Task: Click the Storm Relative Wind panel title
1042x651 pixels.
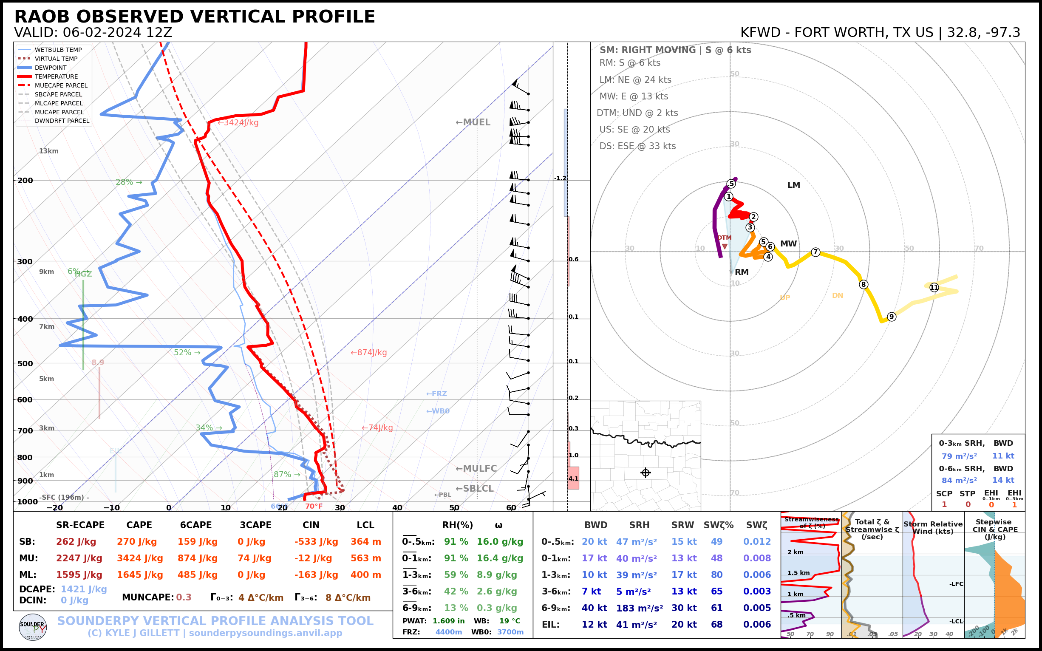Action: click(933, 527)
